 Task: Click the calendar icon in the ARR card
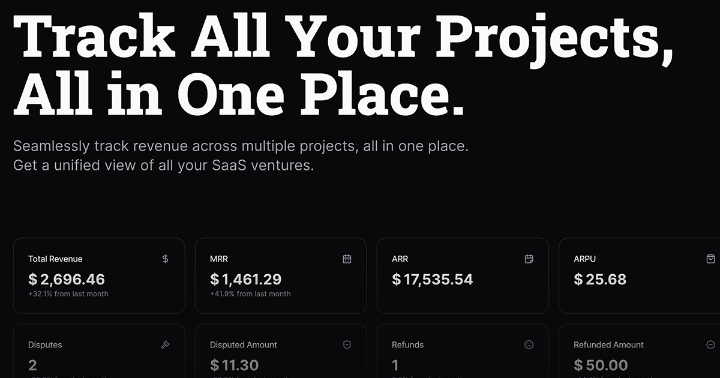coord(529,259)
